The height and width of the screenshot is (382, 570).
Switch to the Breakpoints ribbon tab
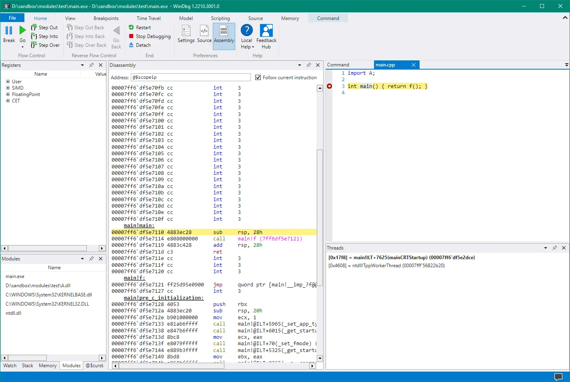106,18
